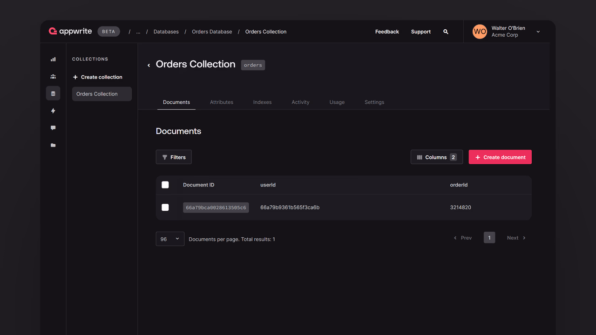
Task: Click the document ID chip 66a79bca0028613505c6
Action: pyautogui.click(x=216, y=208)
